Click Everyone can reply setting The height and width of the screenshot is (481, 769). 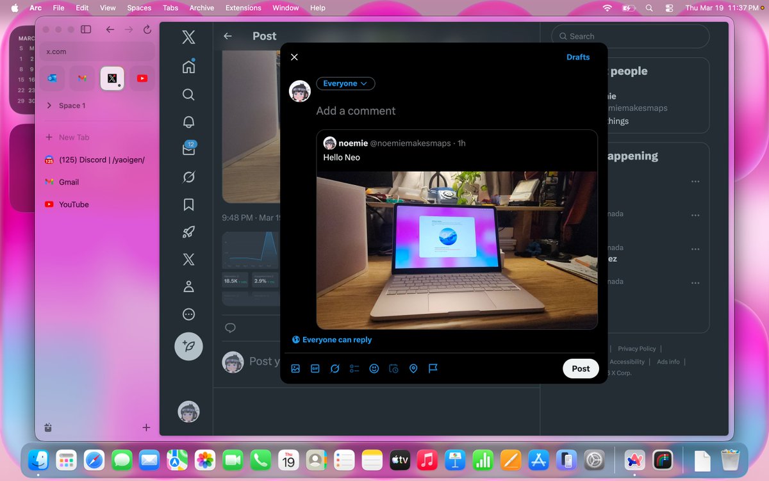pyautogui.click(x=332, y=340)
